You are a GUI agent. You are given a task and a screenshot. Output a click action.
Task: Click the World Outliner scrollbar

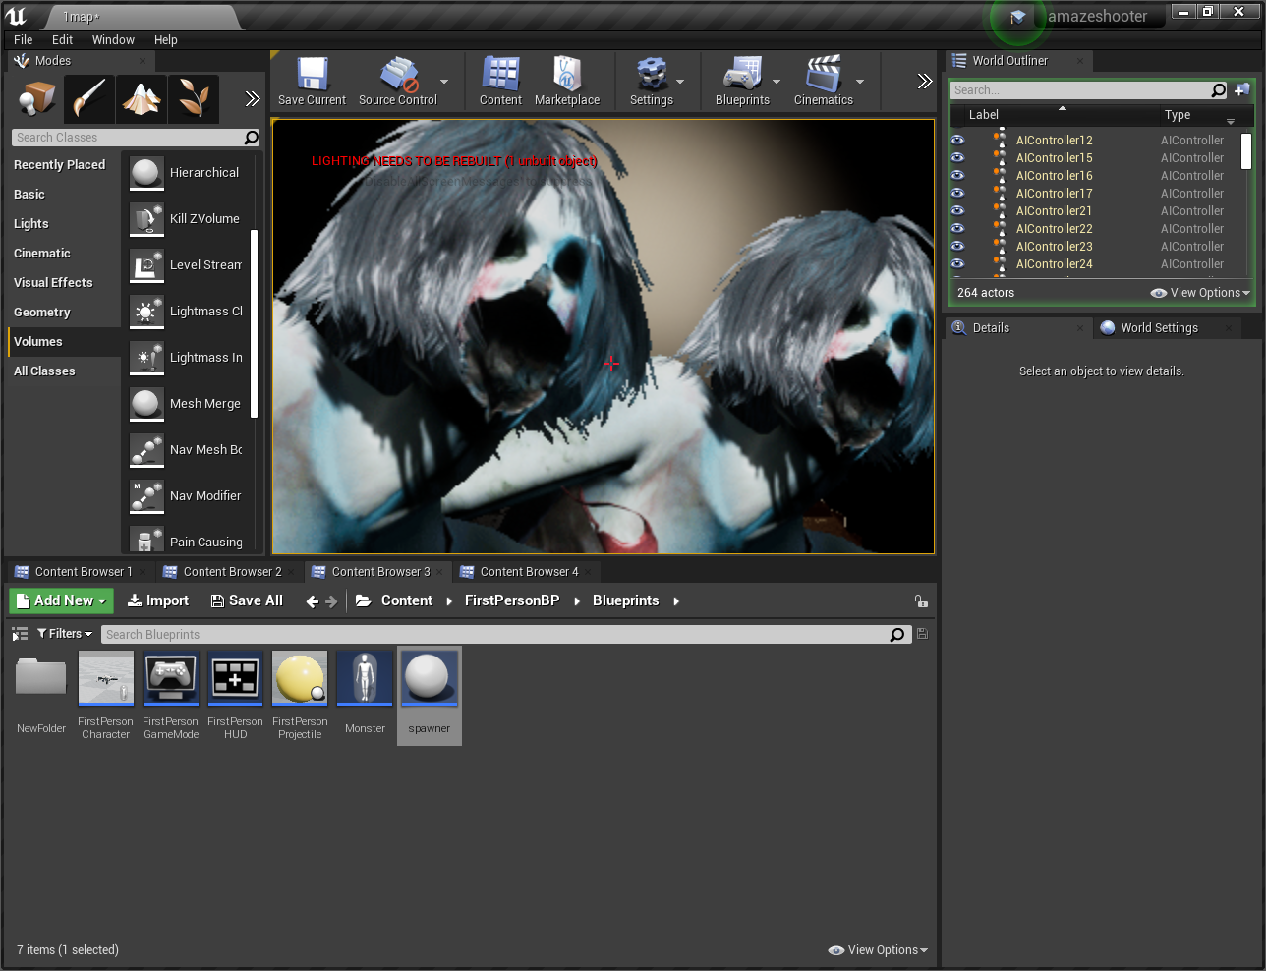coord(1246,151)
